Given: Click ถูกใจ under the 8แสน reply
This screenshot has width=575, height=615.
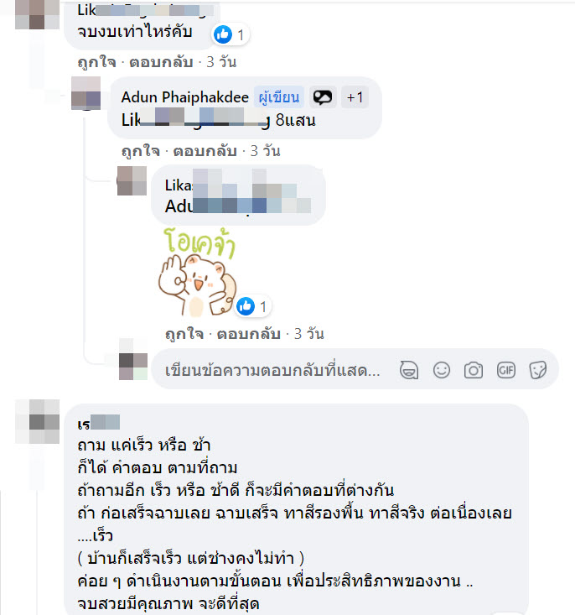Looking at the screenshot, I should coord(140,151).
